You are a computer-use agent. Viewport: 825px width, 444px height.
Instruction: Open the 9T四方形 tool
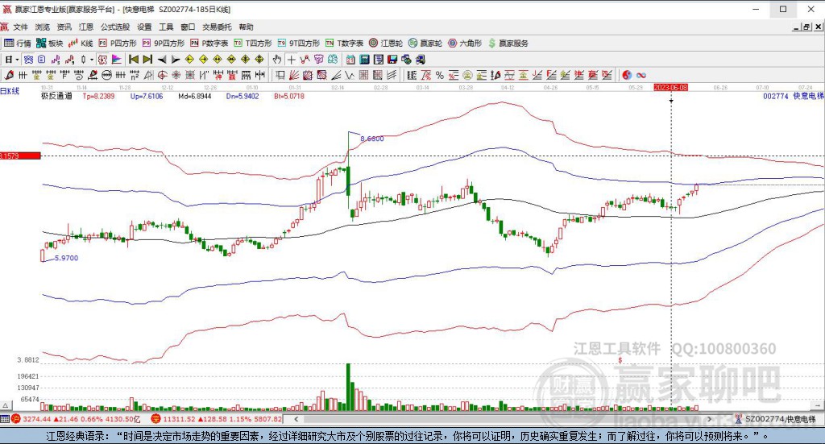pos(299,44)
